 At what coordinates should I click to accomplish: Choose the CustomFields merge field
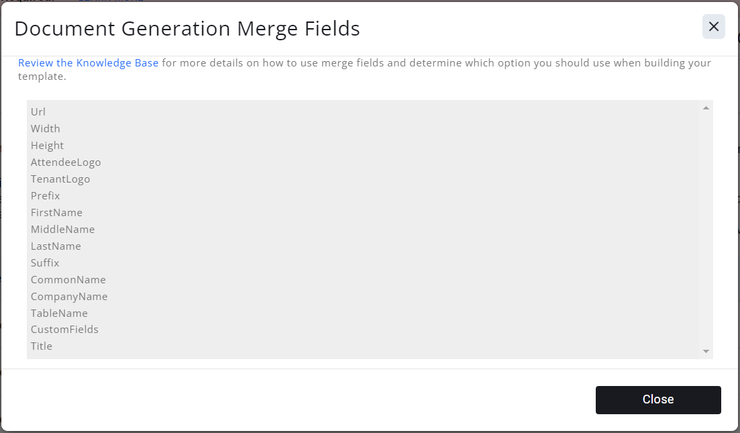[x=64, y=330]
